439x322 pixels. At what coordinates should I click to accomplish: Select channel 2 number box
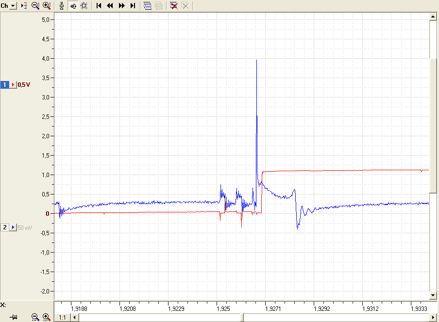pyautogui.click(x=5, y=227)
